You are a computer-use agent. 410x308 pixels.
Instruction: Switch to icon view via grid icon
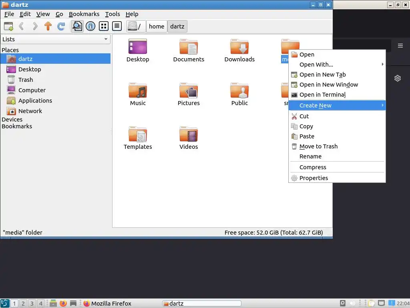[104, 26]
